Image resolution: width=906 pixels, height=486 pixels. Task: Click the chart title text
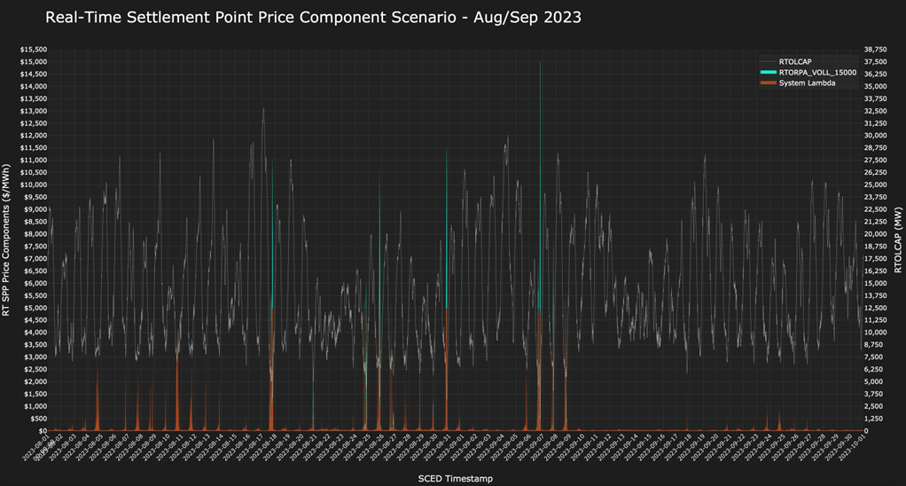point(313,17)
